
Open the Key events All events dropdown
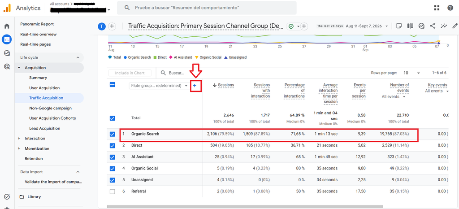437,91
